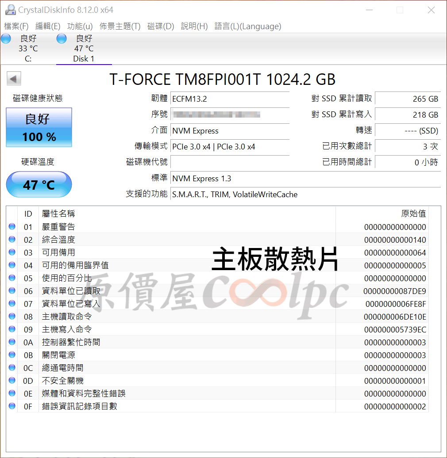Viewport: 447px width, 458px height.
Task: Open the 檔案(F) menu
Action: (x=16, y=26)
